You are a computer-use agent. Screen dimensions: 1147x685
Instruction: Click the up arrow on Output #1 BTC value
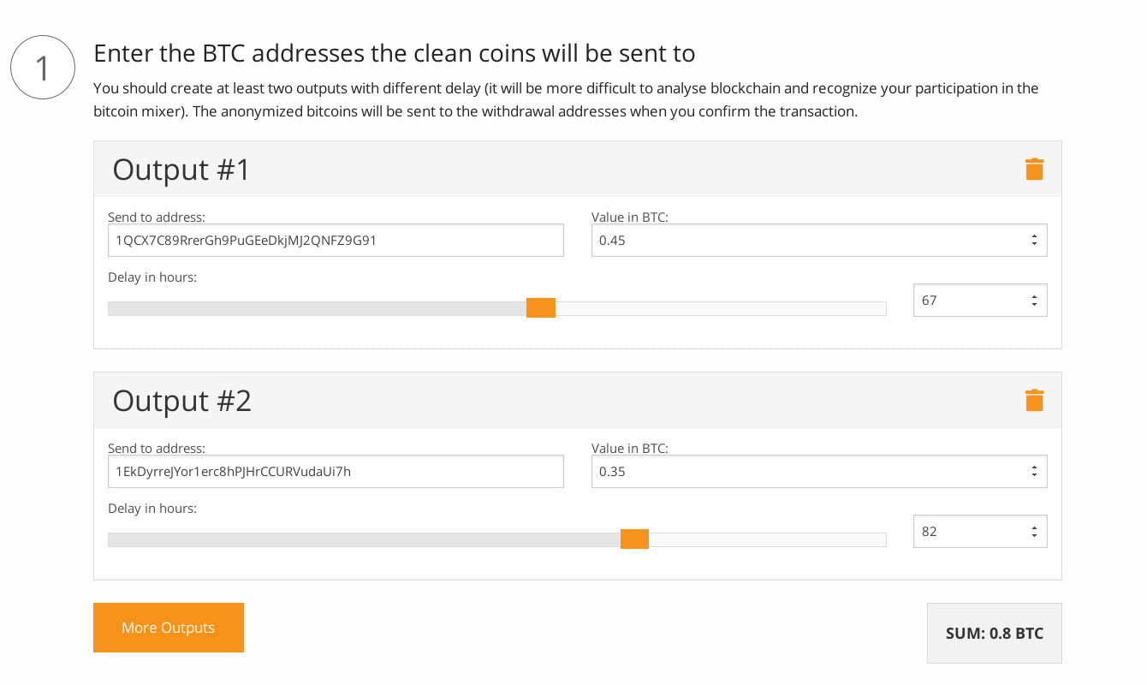(x=1036, y=235)
